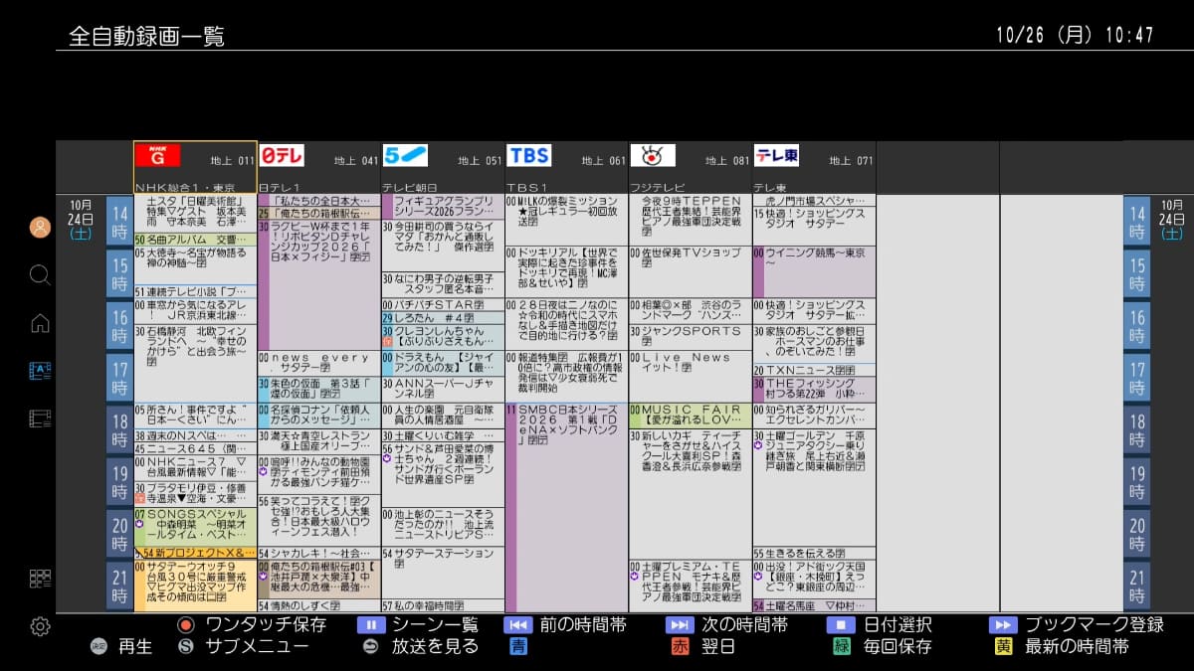Select the ブラタモリ伊豆・修善寺温泉 program
Image resolution: width=1194 pixels, height=671 pixels.
(195, 494)
